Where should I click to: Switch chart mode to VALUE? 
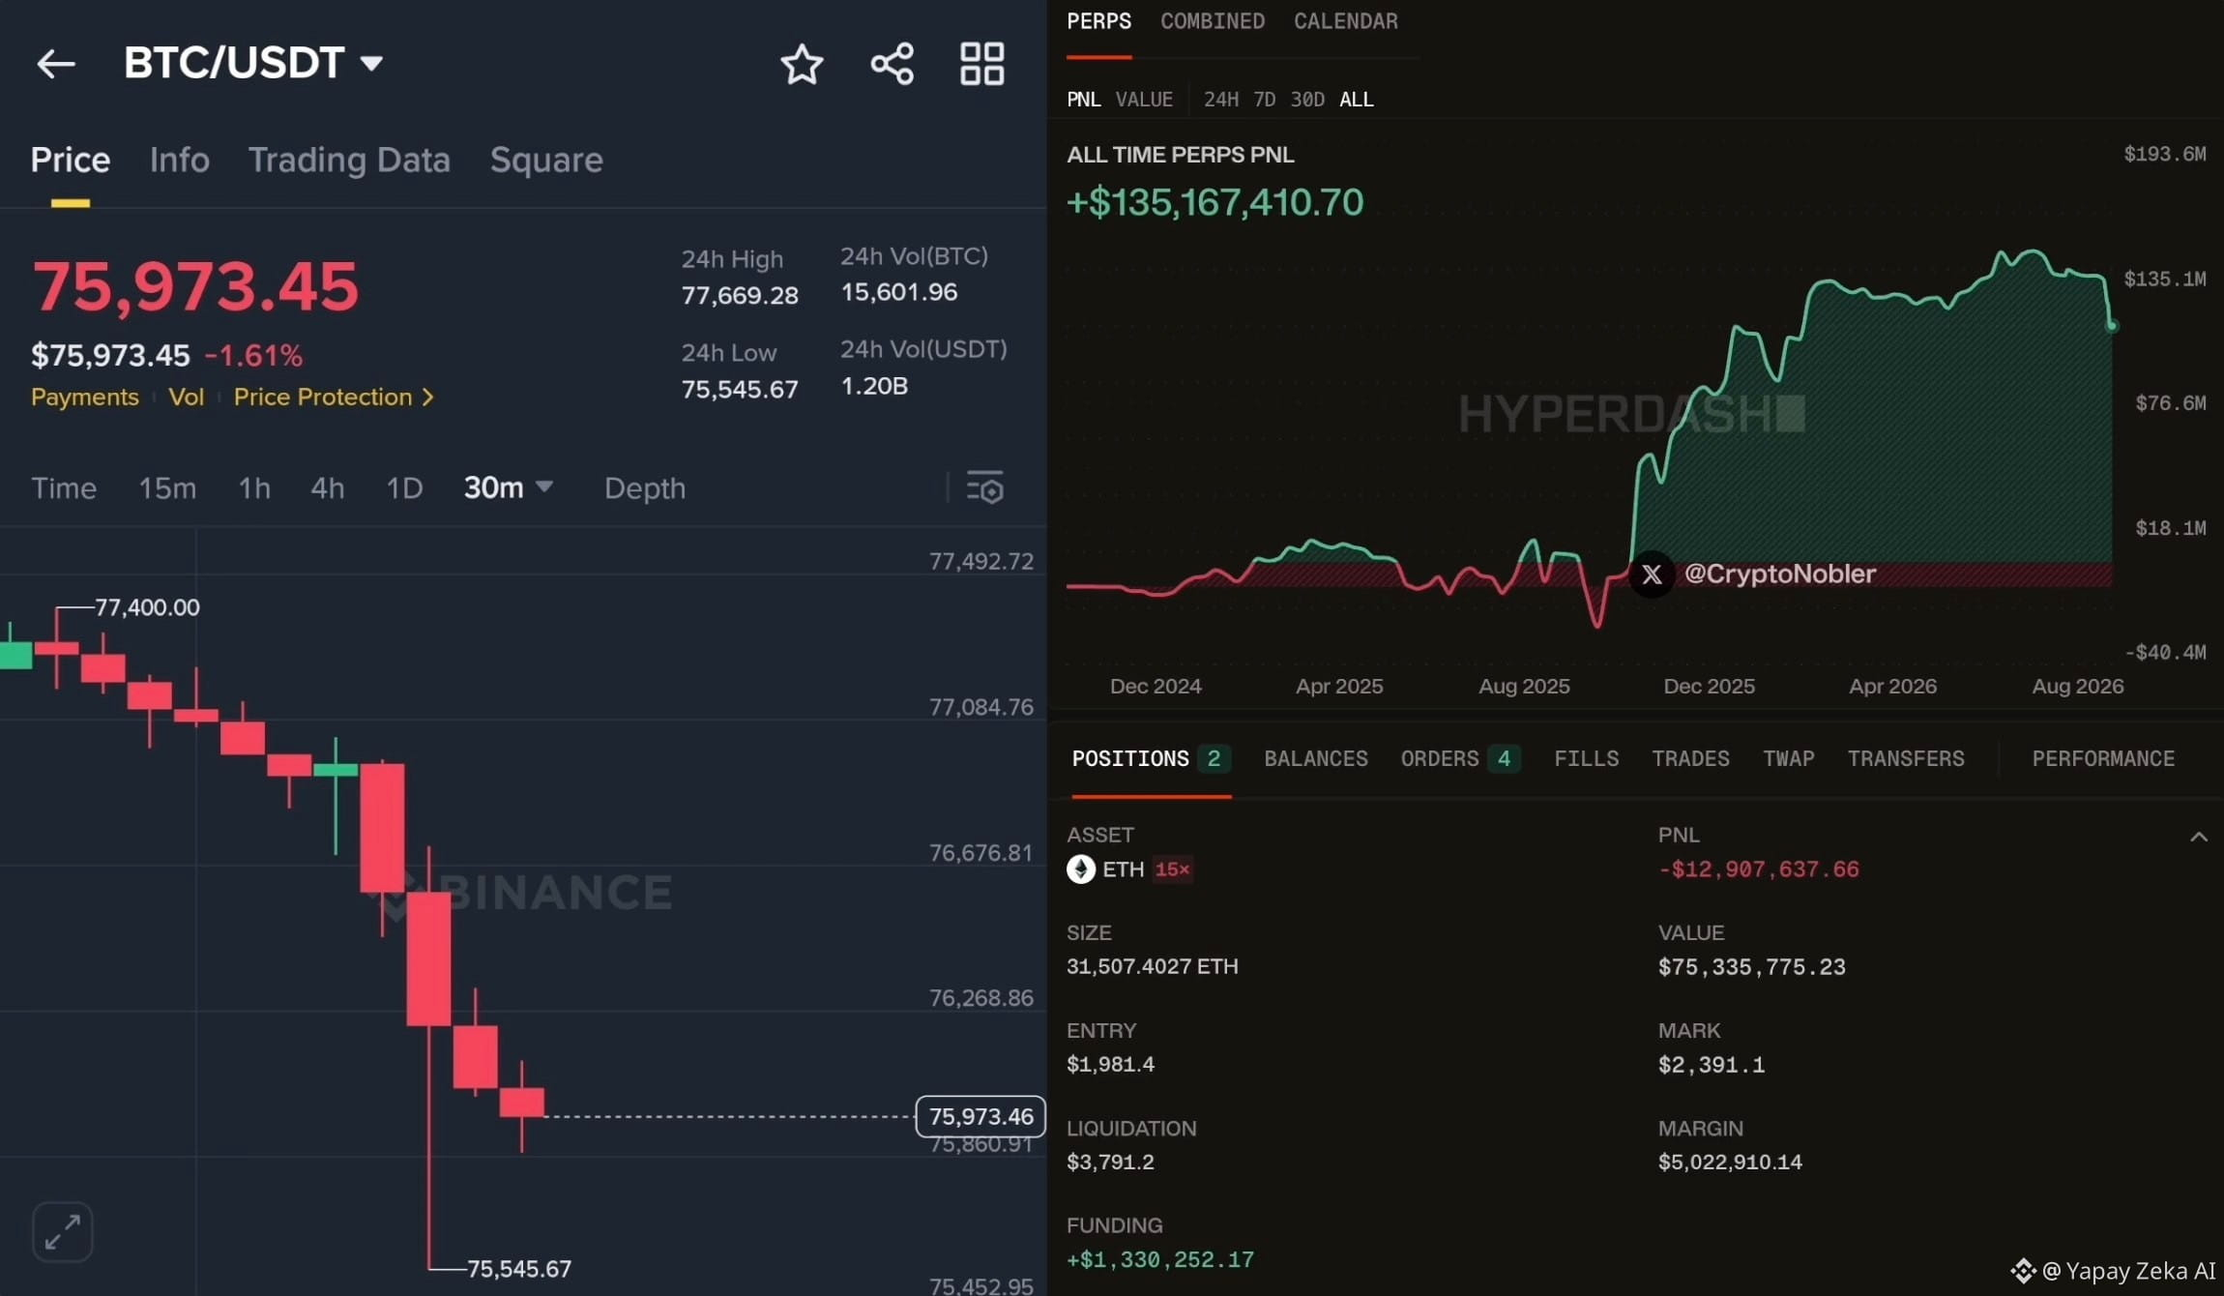pos(1144,100)
